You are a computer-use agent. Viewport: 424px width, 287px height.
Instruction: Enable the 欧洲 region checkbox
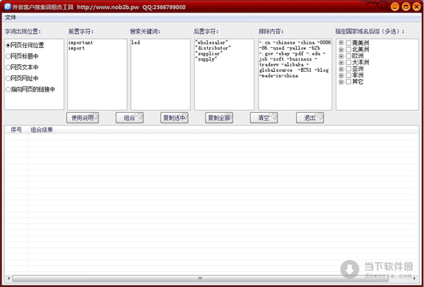pyautogui.click(x=348, y=56)
